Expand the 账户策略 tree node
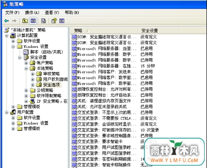The image size is (207, 168). click(x=26, y=63)
